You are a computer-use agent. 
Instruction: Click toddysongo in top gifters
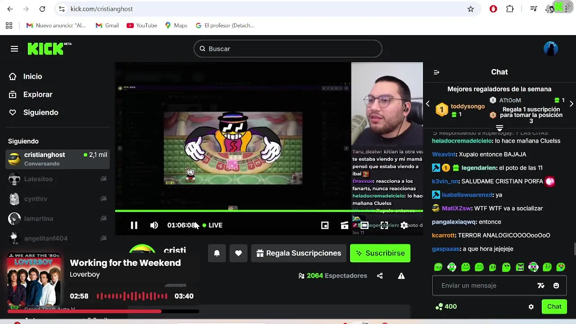pyautogui.click(x=468, y=106)
